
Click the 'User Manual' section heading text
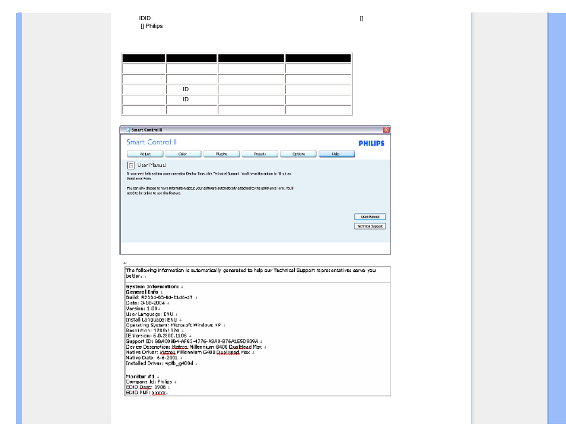coord(151,165)
